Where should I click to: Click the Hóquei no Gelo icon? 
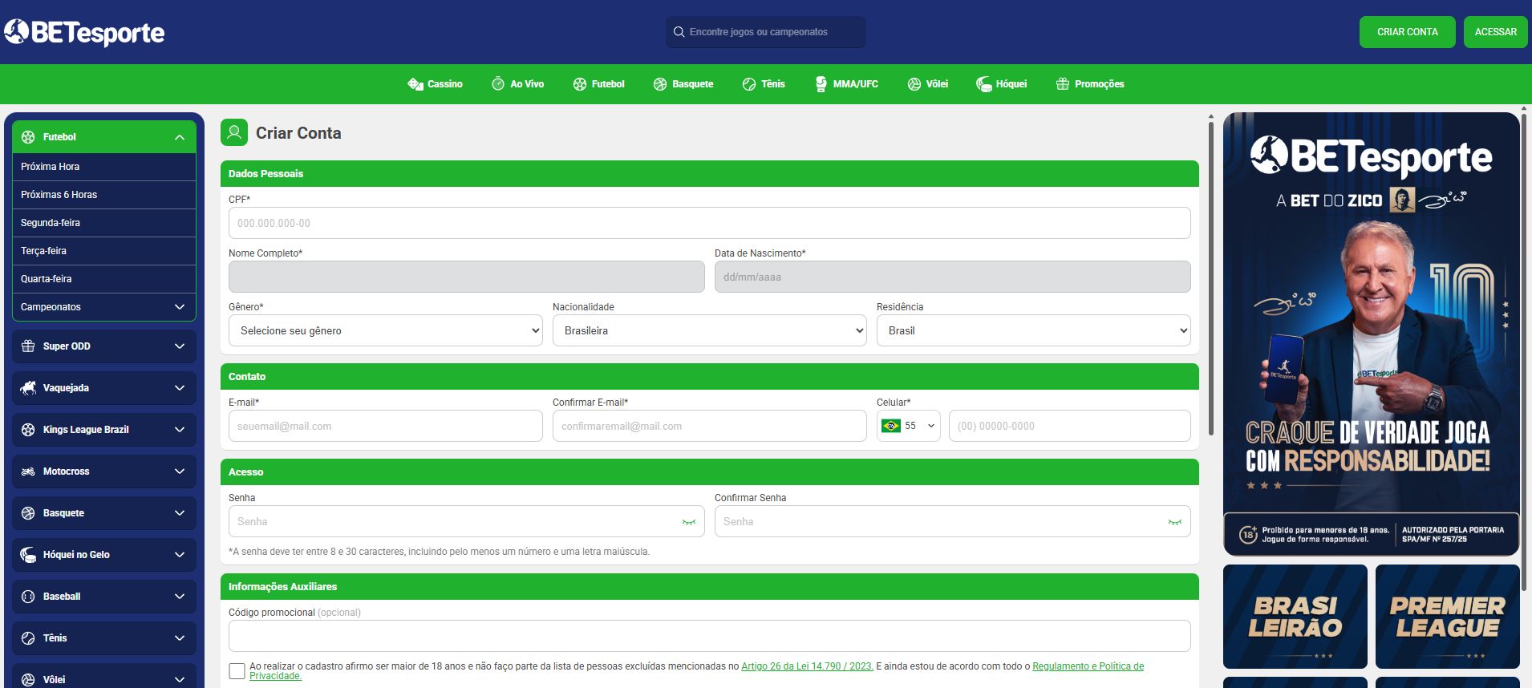(28, 555)
